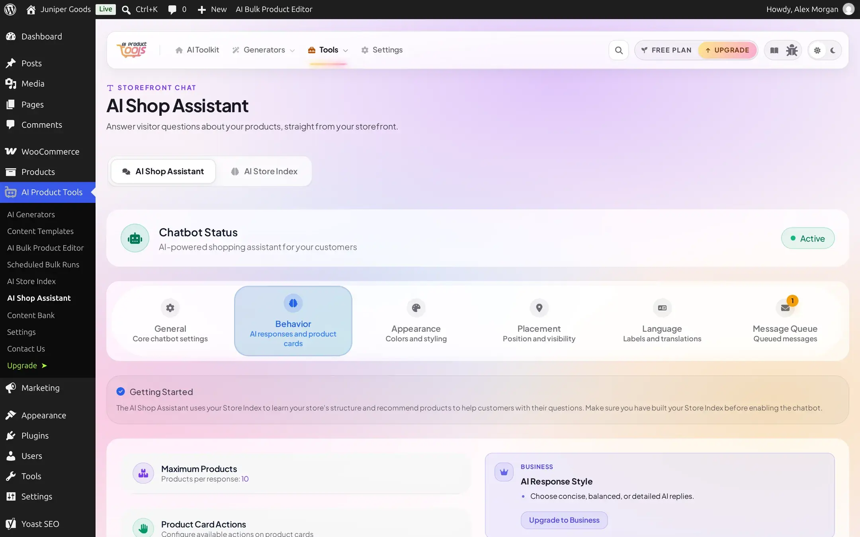Click the bug report icon
This screenshot has height=537, width=860.
tap(792, 50)
